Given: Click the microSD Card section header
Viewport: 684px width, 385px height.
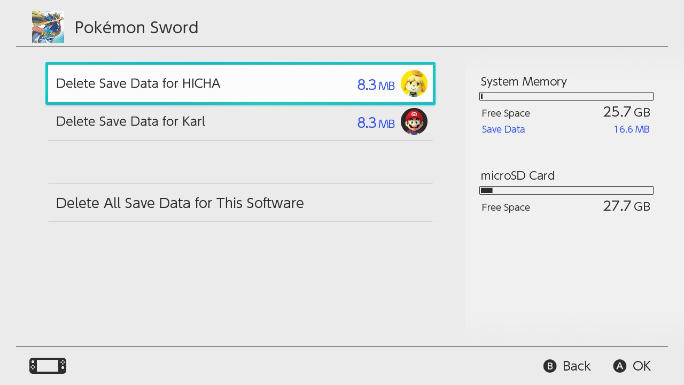Looking at the screenshot, I should point(518,175).
